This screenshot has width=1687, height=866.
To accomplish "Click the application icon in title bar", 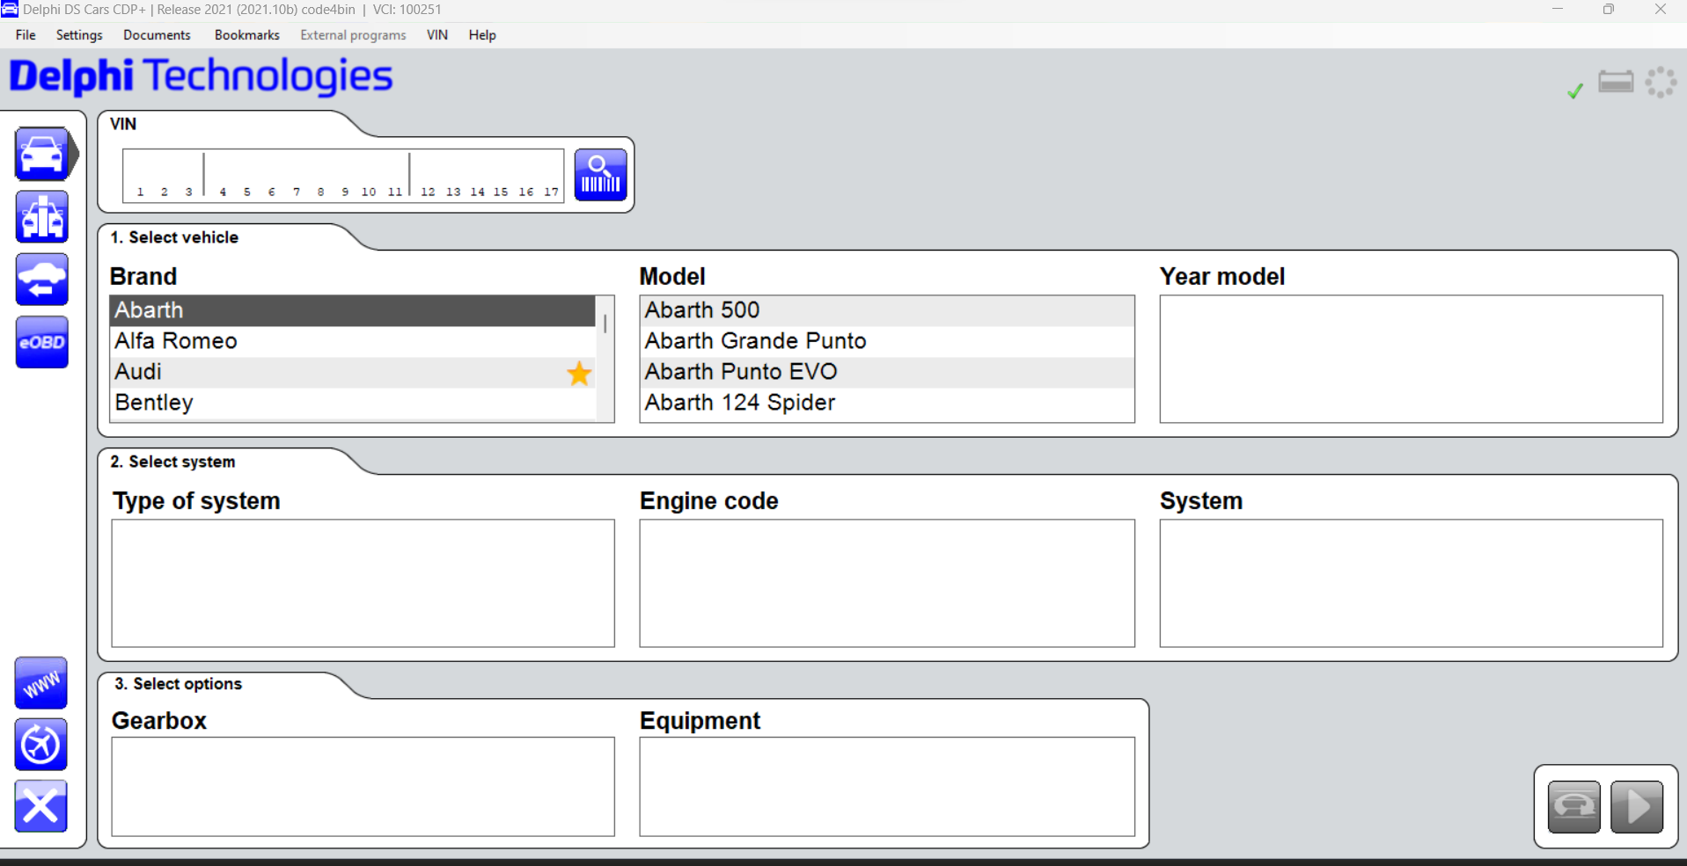I will point(10,10).
